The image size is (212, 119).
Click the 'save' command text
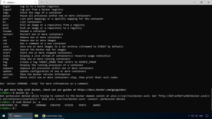[x=6, y=47]
